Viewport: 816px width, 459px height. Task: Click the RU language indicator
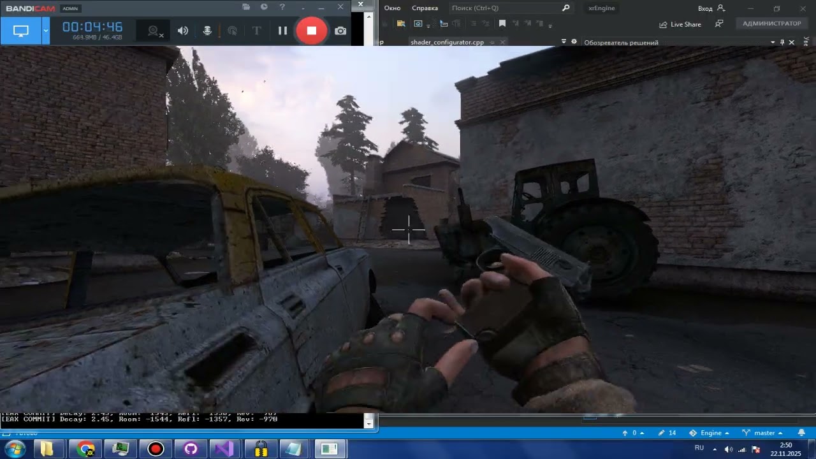[x=699, y=448]
